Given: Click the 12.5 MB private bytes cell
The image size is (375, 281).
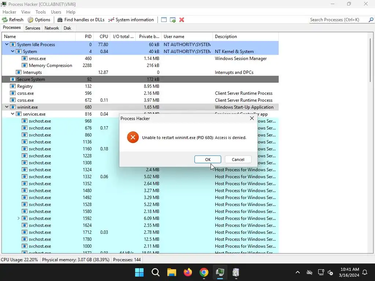Looking at the screenshot, I should click(x=152, y=239).
